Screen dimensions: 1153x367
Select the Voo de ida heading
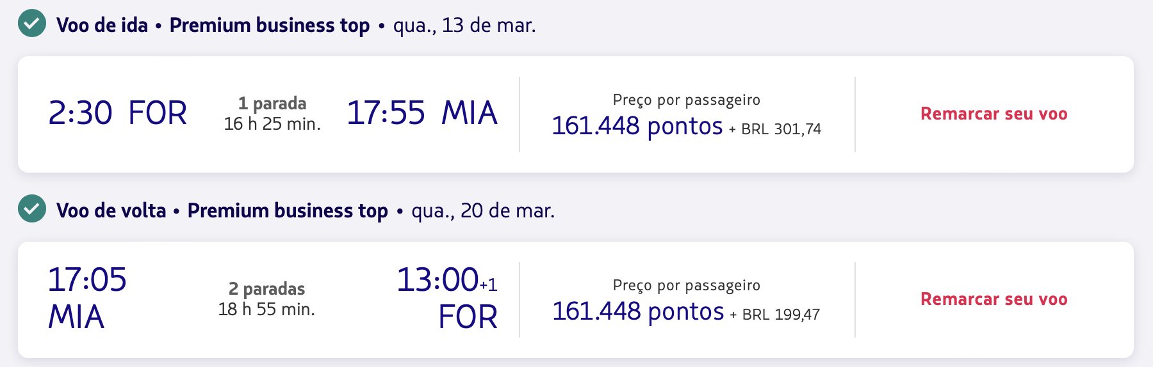pyautogui.click(x=102, y=25)
